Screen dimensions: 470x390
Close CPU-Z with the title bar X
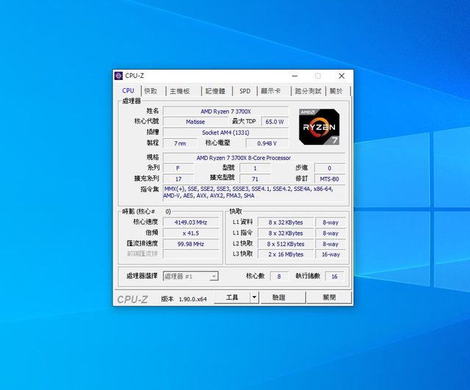pos(341,76)
